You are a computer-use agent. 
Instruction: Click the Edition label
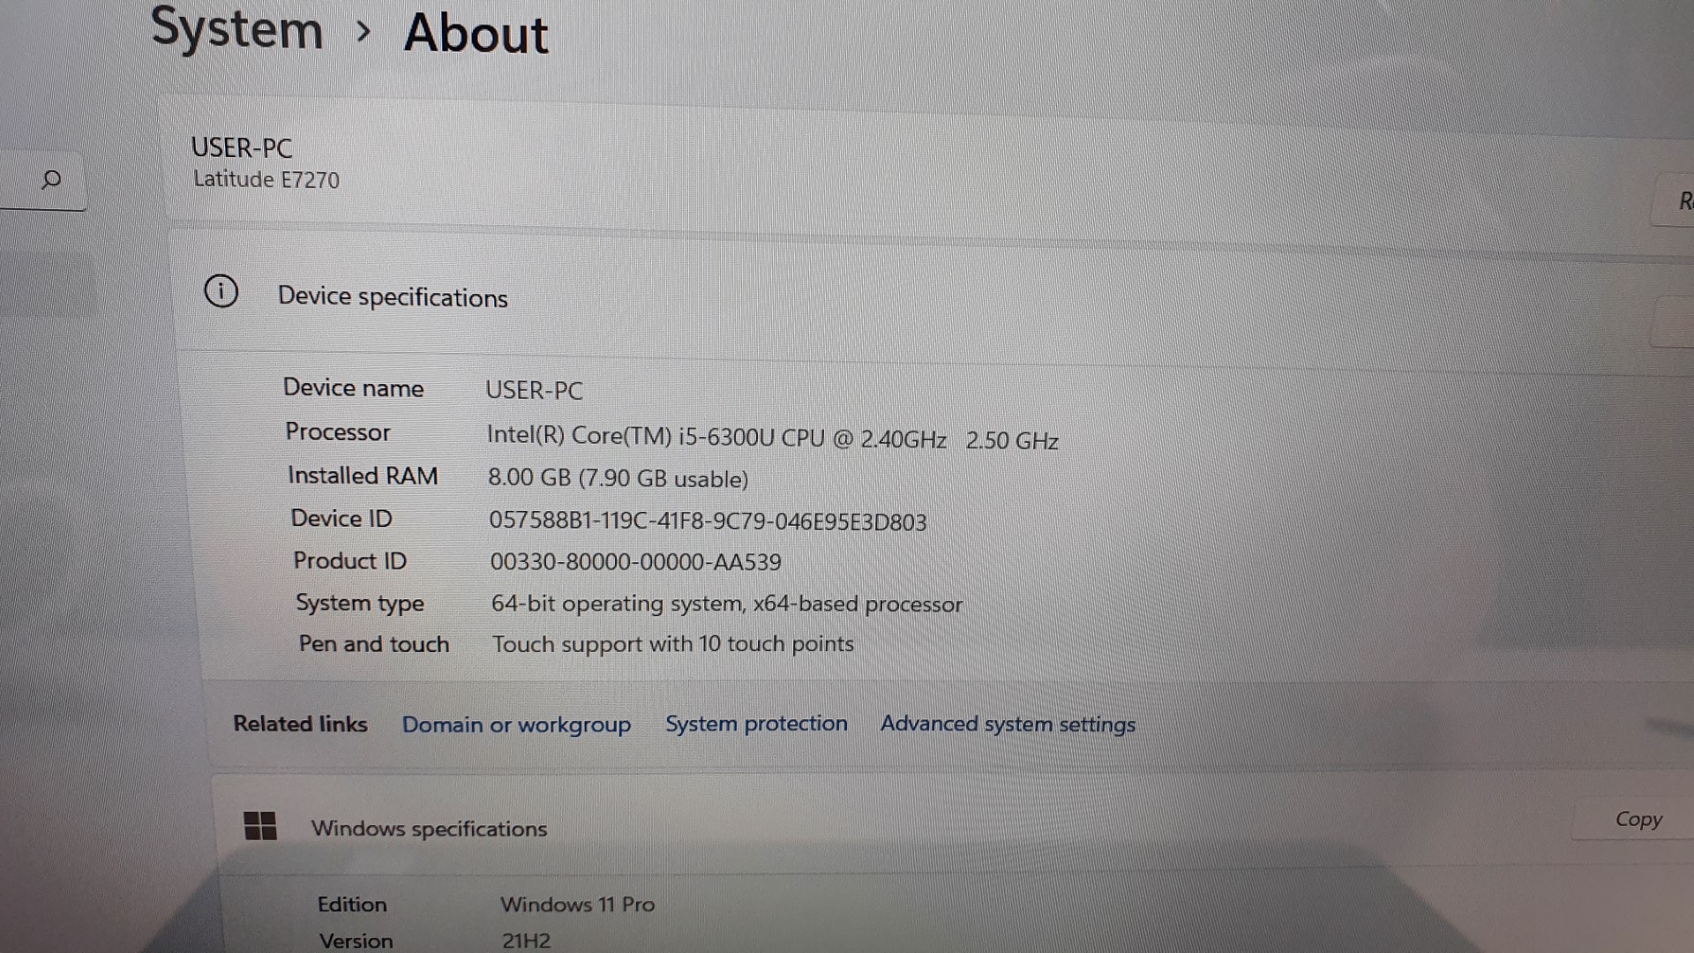pos(352,904)
